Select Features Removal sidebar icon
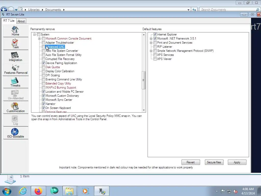The image size is (261, 196). click(x=16, y=69)
